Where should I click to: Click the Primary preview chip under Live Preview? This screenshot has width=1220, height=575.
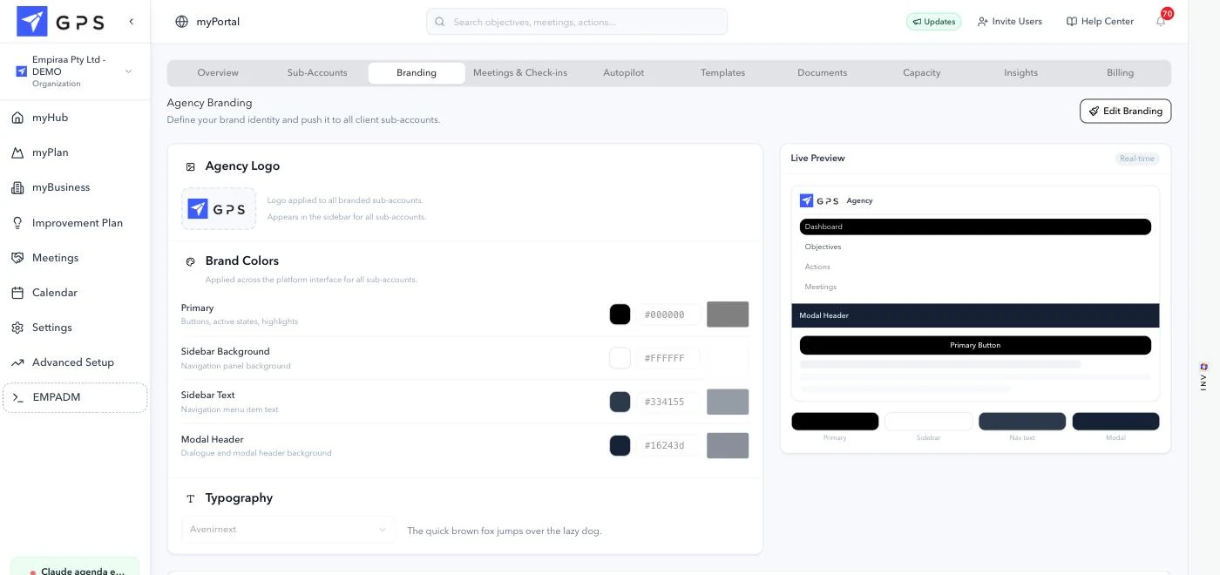835,422
